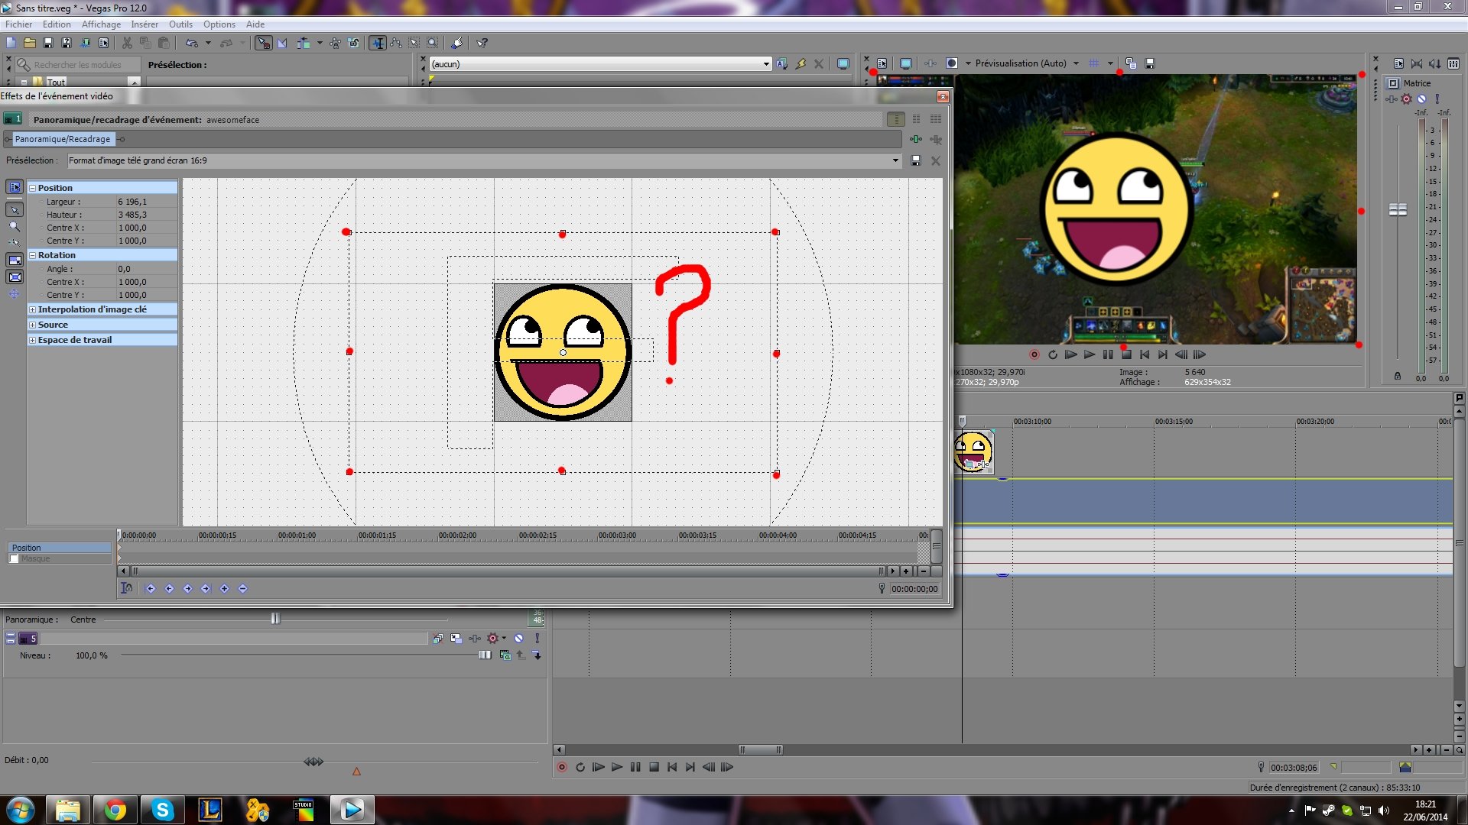Screen dimensions: 1468x825
Task: Mute the Matrice audio bus
Action: 1422,99
